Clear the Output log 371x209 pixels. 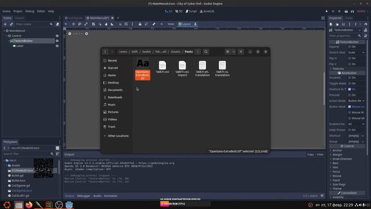coord(320,154)
